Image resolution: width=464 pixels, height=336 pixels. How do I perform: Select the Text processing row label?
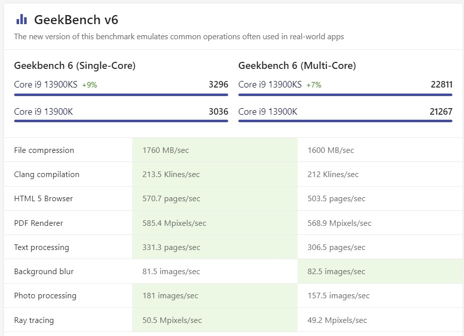pos(41,247)
